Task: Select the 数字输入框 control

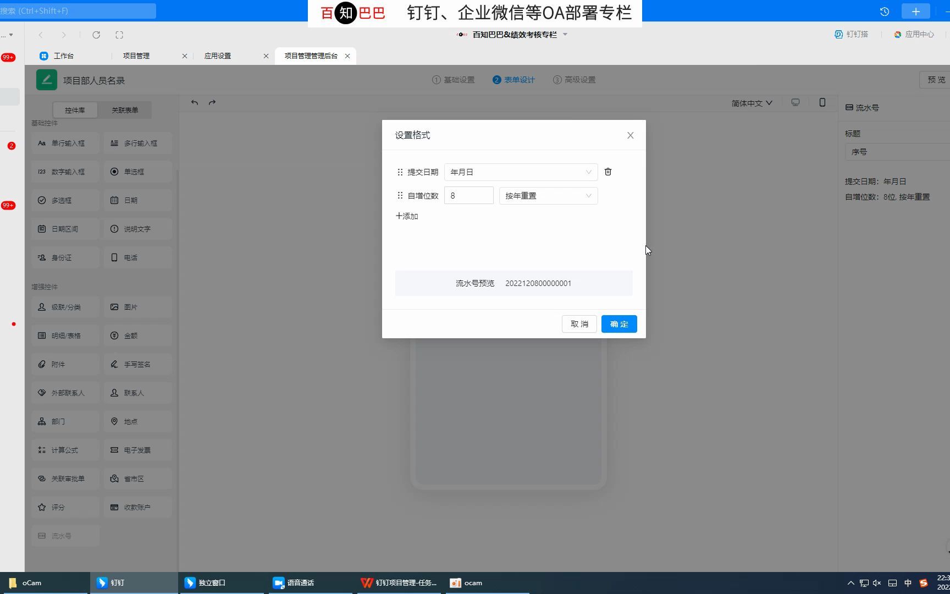Action: [x=65, y=172]
